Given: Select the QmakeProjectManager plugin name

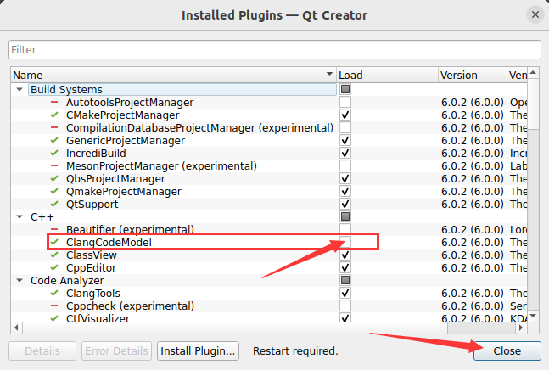Looking at the screenshot, I should click(x=124, y=192).
